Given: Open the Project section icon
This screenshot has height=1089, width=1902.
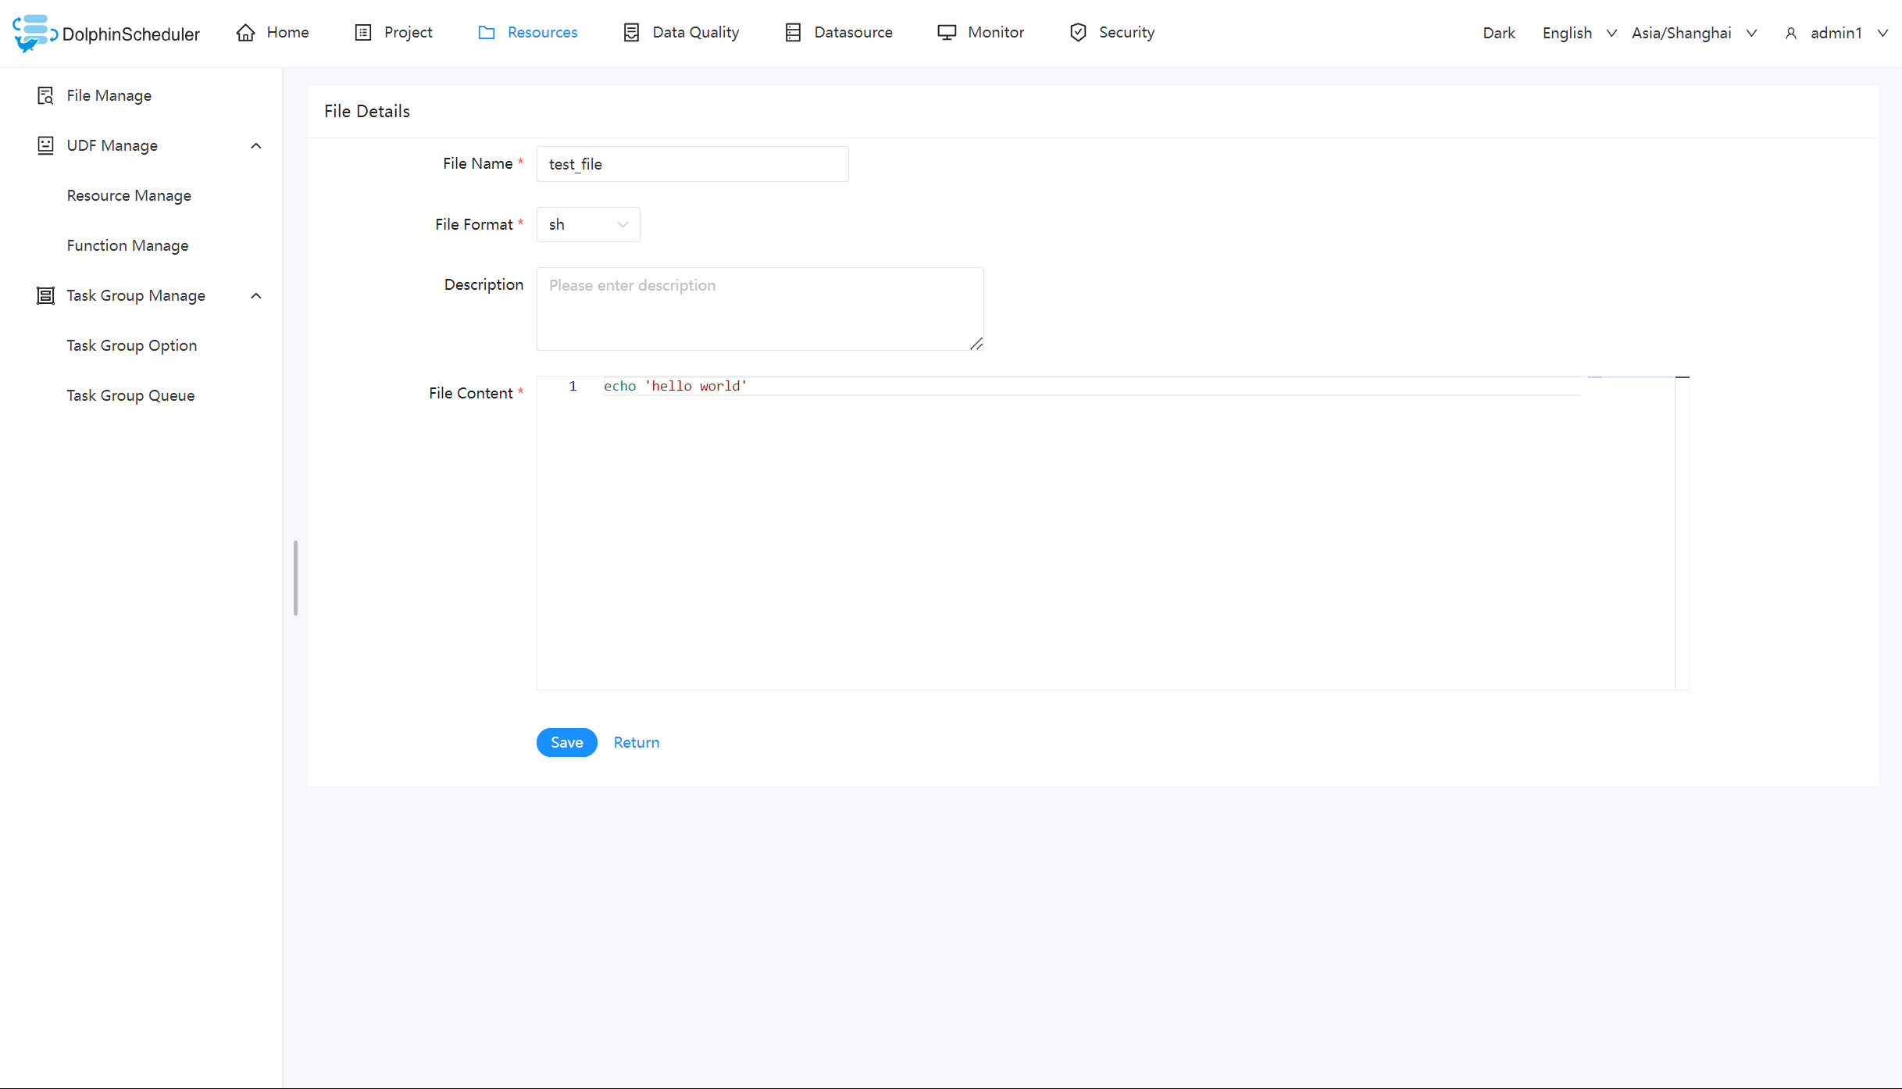Looking at the screenshot, I should click(x=363, y=32).
